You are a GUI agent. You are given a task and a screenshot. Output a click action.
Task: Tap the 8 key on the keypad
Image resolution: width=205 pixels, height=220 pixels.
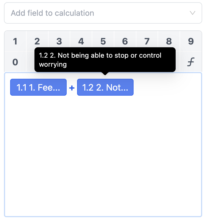pyautogui.click(x=169, y=41)
